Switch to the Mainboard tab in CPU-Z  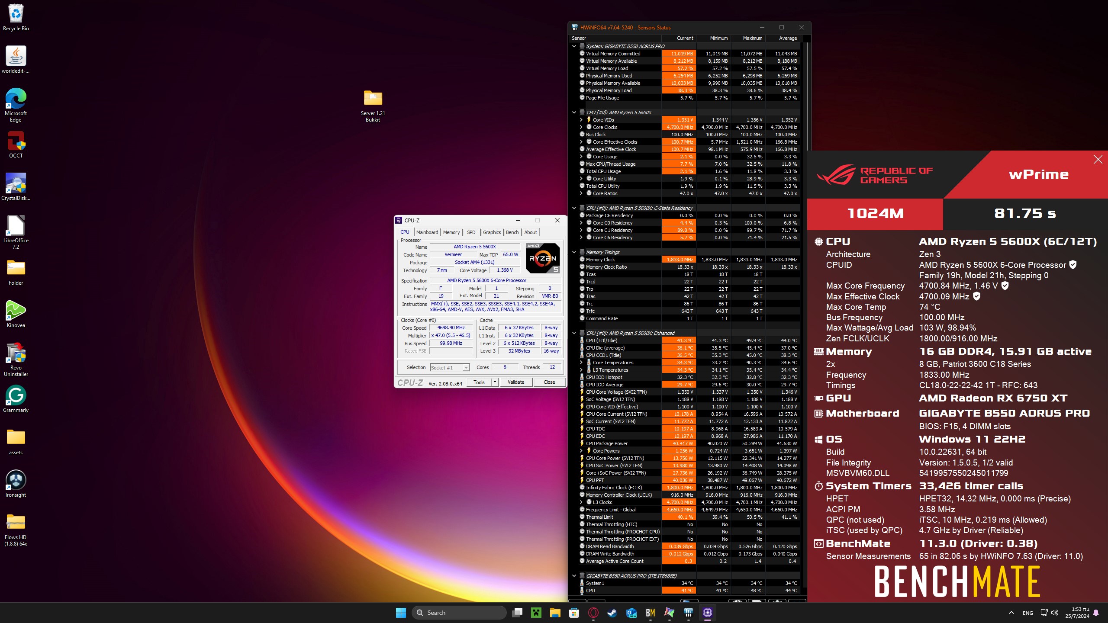click(427, 232)
